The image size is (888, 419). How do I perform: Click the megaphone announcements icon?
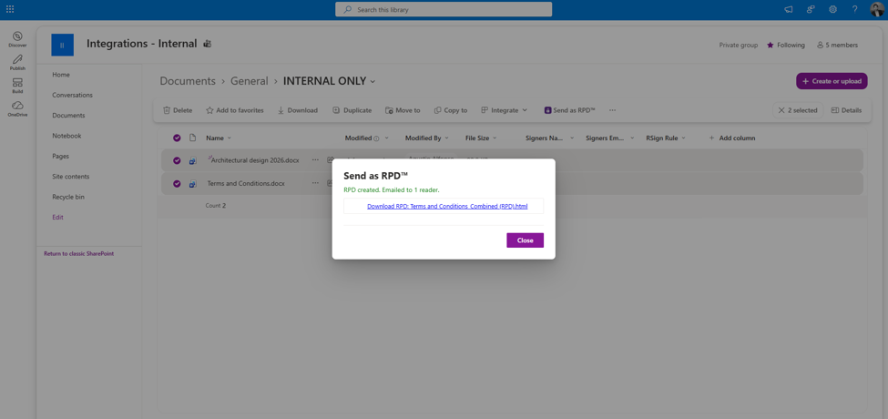click(789, 9)
